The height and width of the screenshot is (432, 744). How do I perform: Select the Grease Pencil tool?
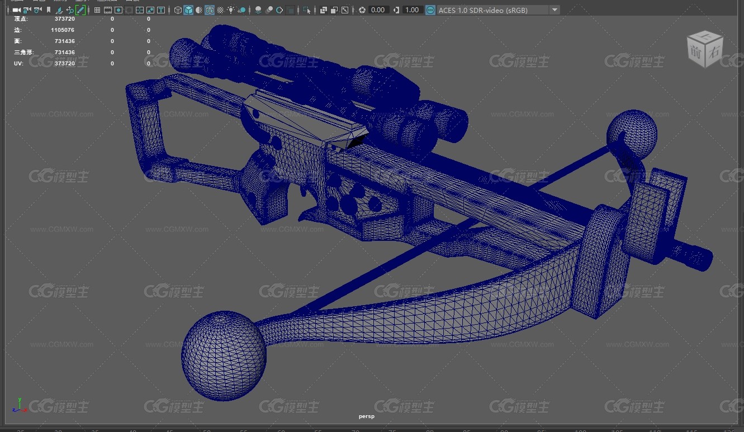tap(80, 10)
